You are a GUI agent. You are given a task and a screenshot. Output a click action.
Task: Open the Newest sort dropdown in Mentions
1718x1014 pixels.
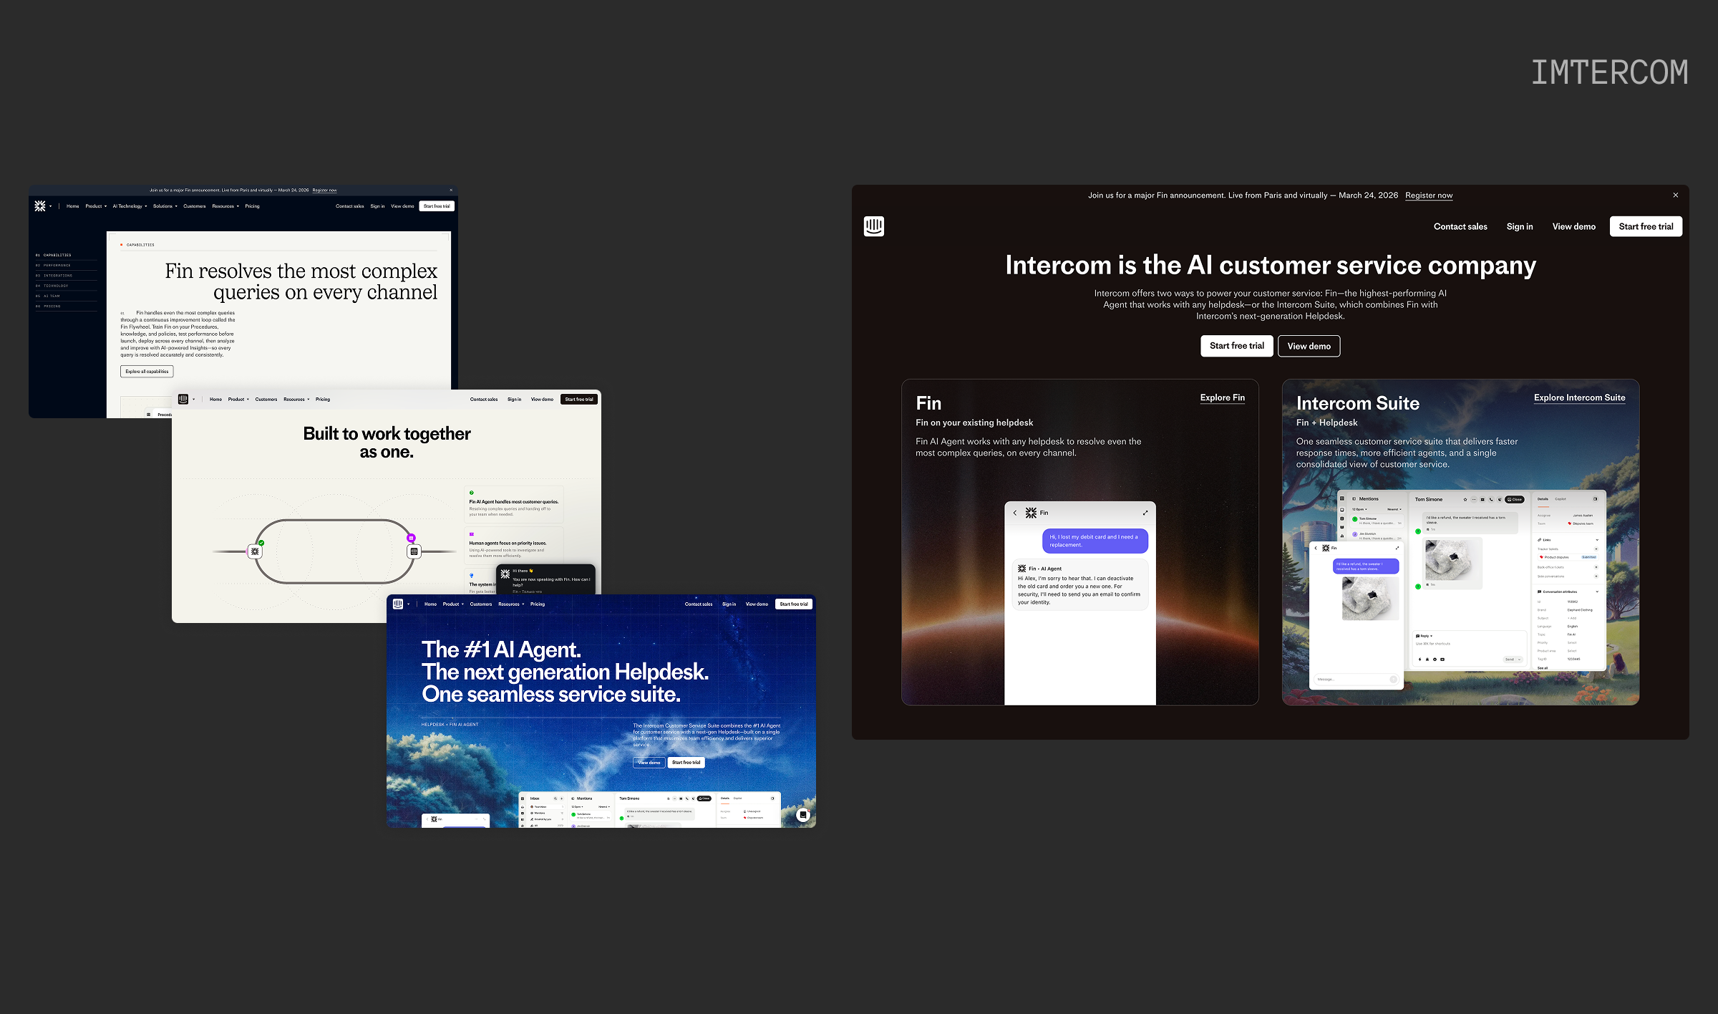(x=1394, y=509)
